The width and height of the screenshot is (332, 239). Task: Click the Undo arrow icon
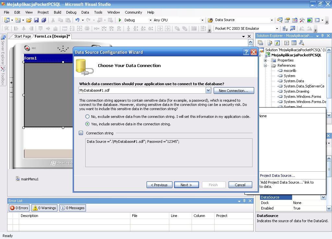tap(77, 20)
